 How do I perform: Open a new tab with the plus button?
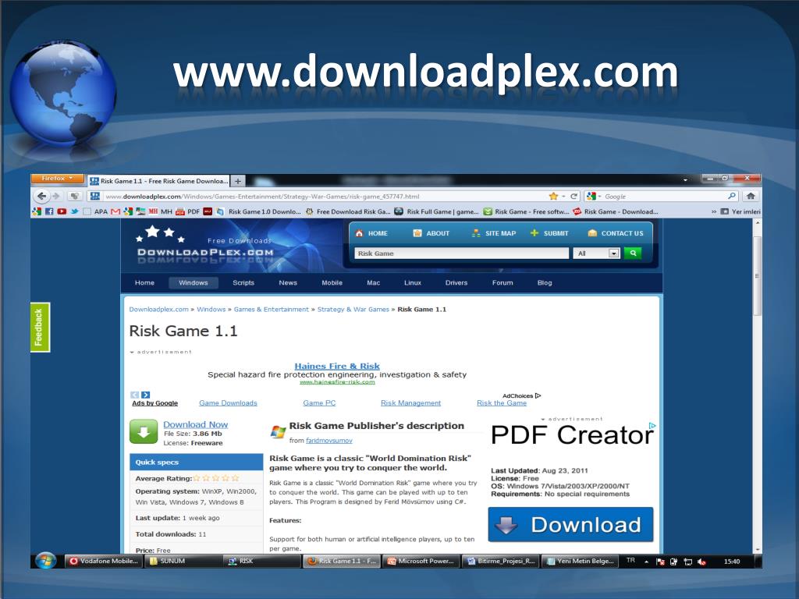(x=237, y=181)
